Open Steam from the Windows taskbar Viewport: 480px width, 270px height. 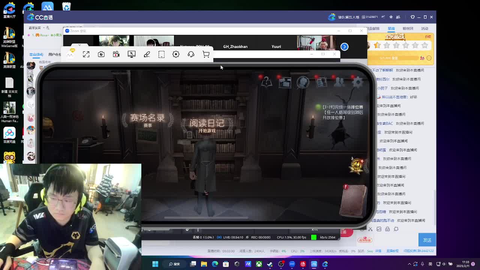270,264
